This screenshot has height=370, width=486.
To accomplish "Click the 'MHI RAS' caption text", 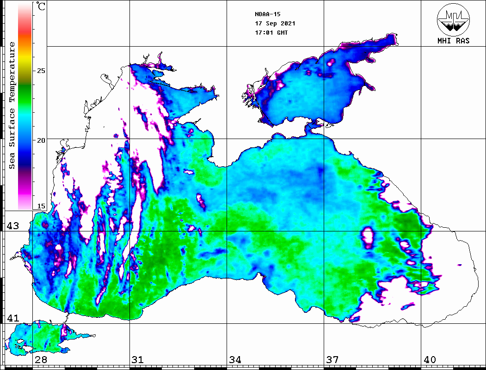I will (x=453, y=41).
